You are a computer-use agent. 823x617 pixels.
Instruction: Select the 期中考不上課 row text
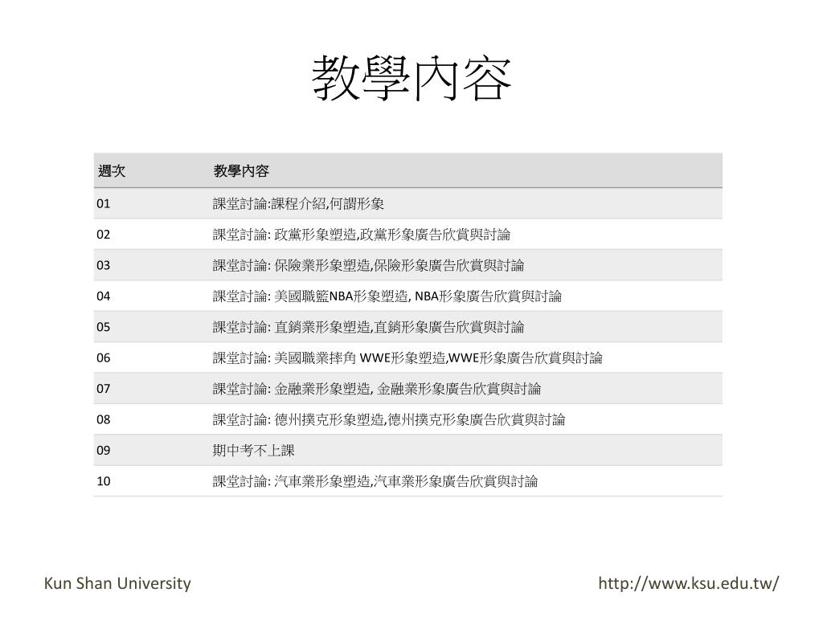(x=253, y=451)
